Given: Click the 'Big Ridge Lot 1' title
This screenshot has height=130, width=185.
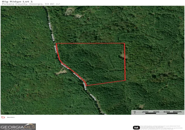Looking at the screenshot, I should tap(17, 2).
